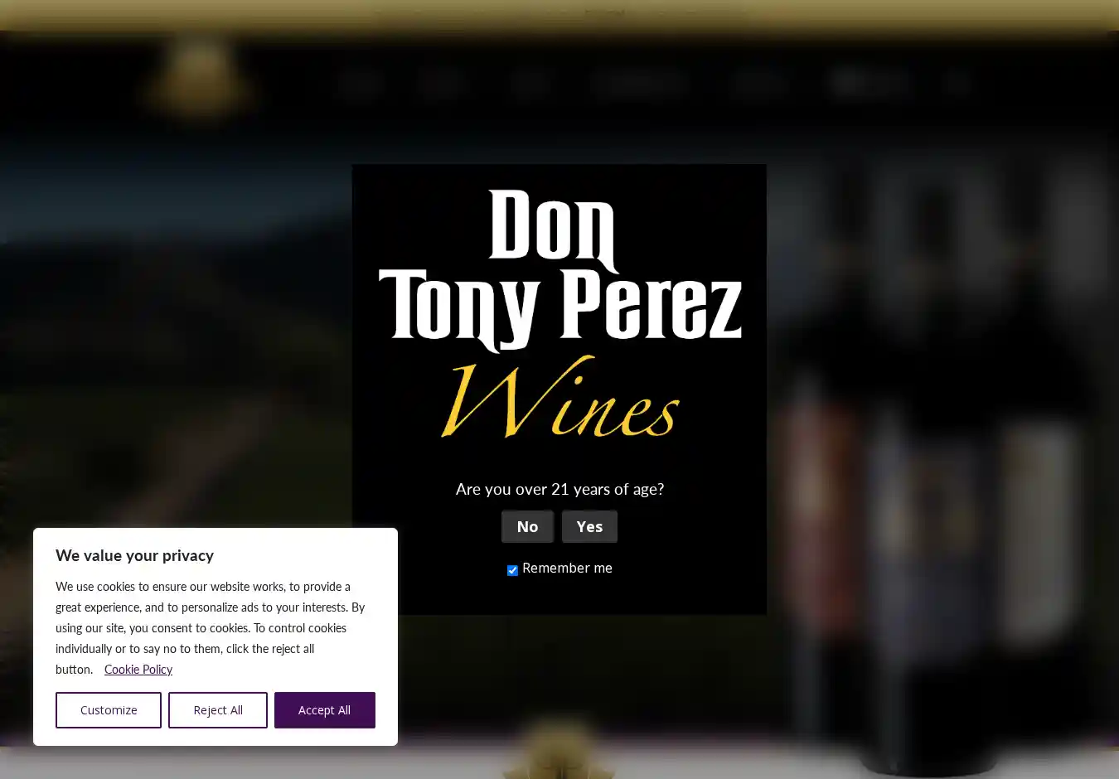
Task: Answer No to the age question
Action: 527,527
